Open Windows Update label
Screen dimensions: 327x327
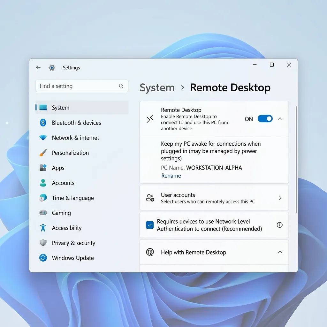coord(73,258)
